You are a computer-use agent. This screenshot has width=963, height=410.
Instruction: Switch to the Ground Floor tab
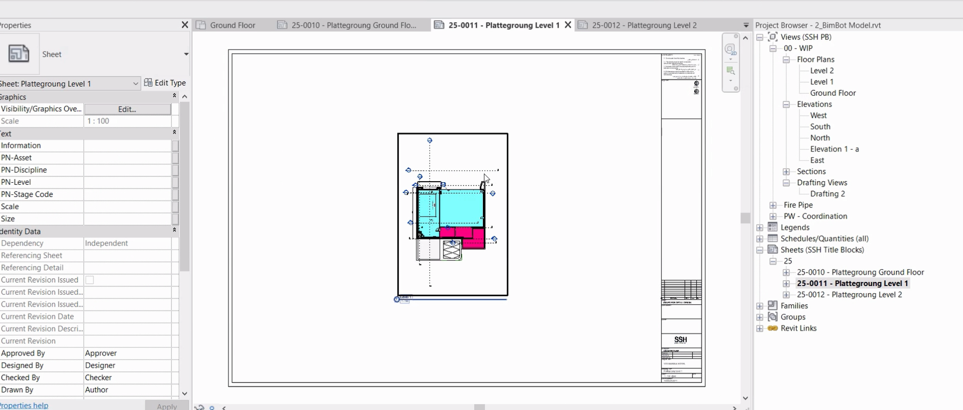(233, 25)
